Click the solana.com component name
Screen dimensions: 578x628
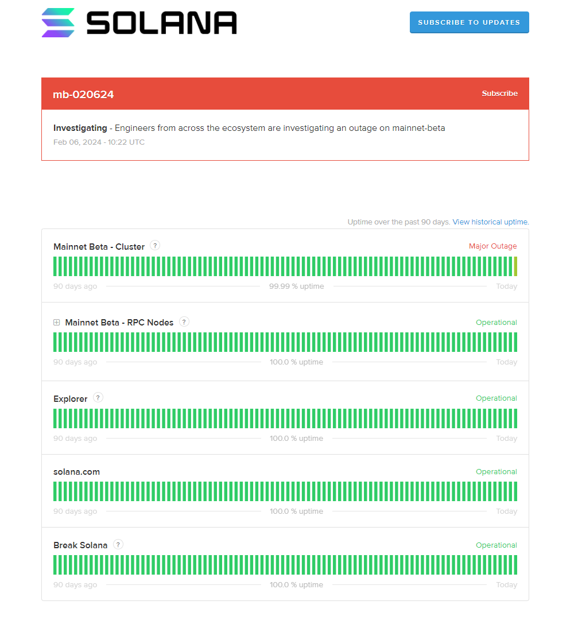click(76, 472)
